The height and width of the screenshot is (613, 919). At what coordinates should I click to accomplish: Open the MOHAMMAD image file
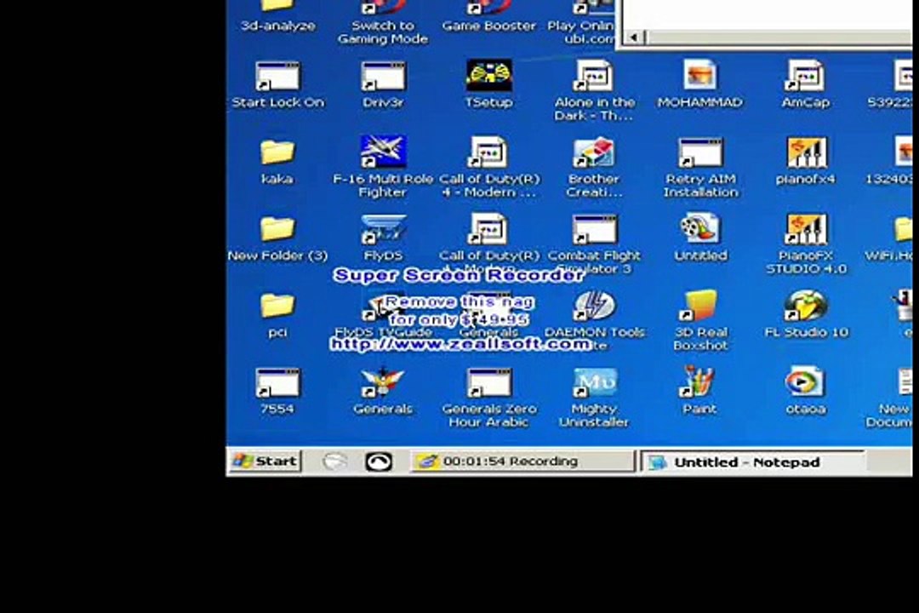click(x=699, y=77)
